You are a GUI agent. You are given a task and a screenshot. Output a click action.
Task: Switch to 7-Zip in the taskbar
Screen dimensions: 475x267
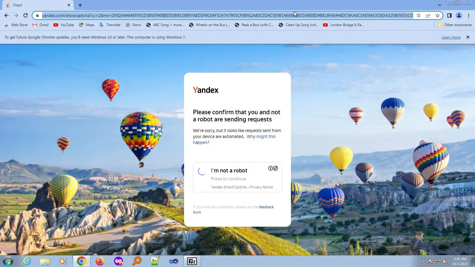192,261
